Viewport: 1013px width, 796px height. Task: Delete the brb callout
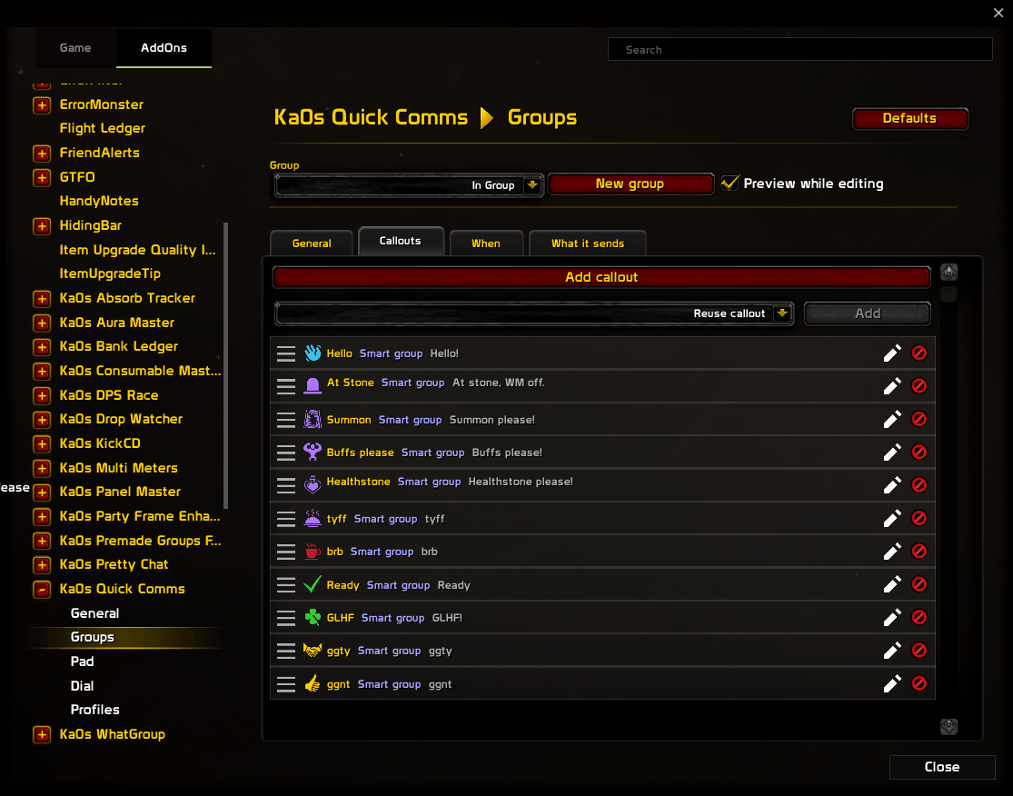pos(919,551)
